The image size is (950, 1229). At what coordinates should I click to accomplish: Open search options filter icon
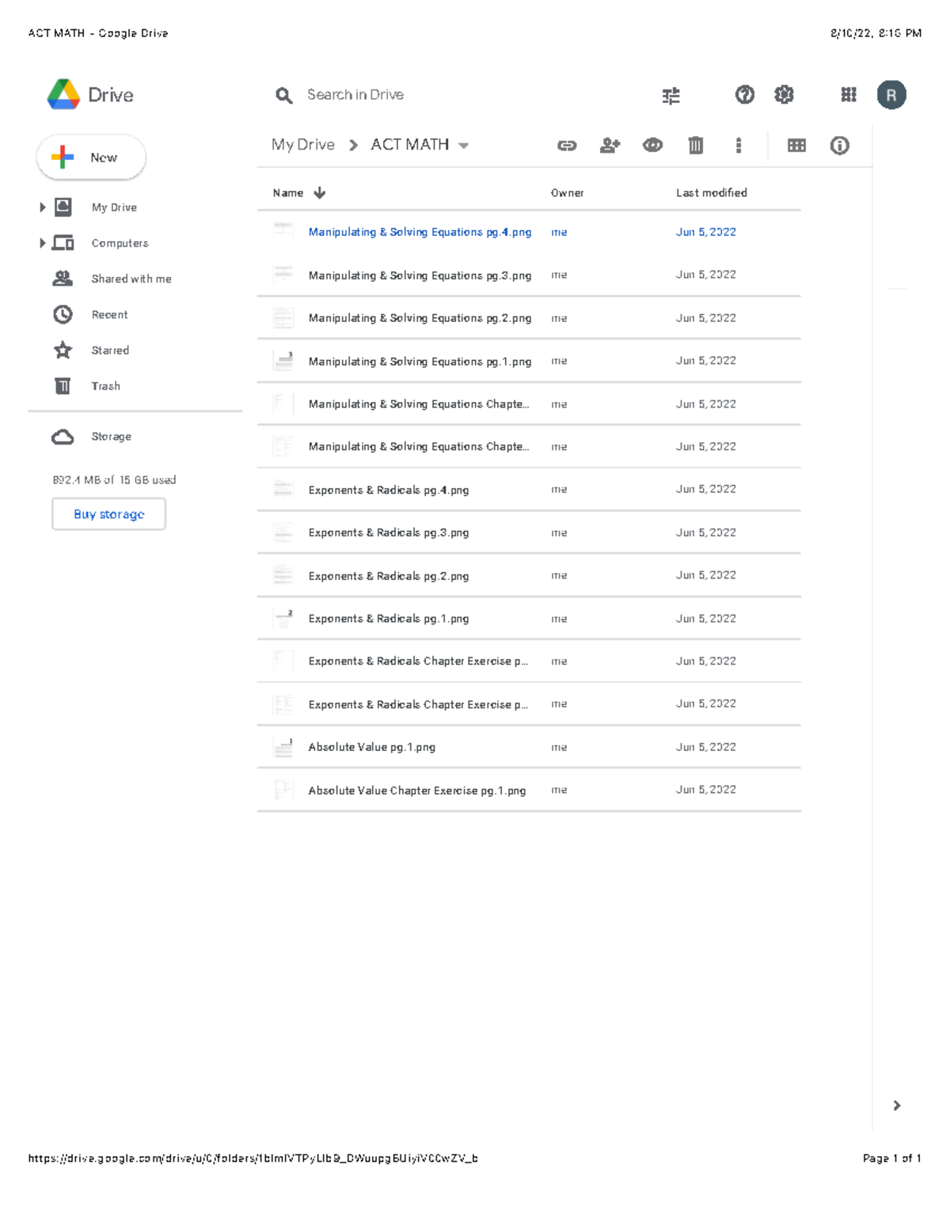[670, 95]
